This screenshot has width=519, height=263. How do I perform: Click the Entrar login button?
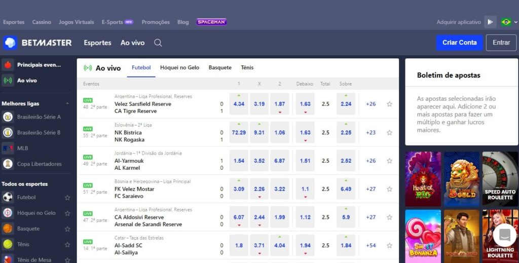coord(501,43)
